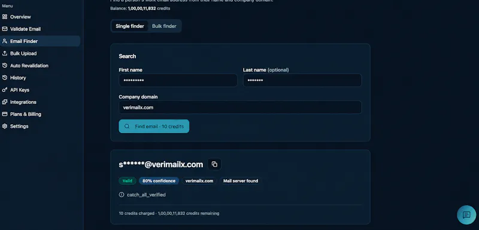Switch to Single finder tab
This screenshot has height=230, width=479.
tap(130, 26)
